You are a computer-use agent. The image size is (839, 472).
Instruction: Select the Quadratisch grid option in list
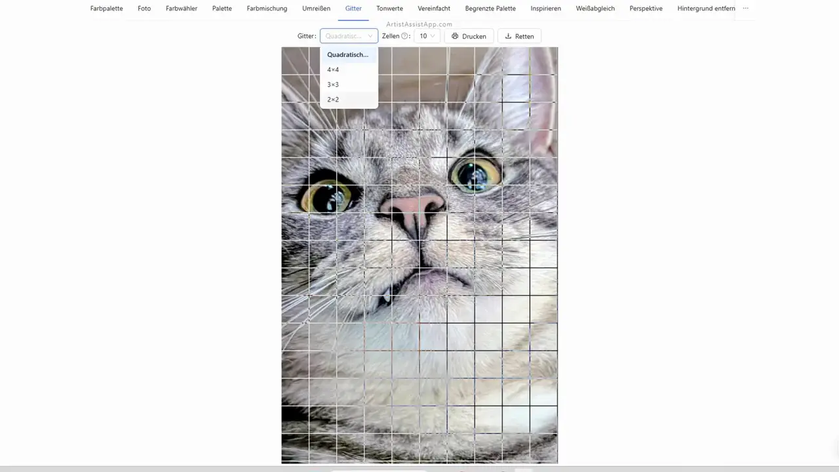347,55
